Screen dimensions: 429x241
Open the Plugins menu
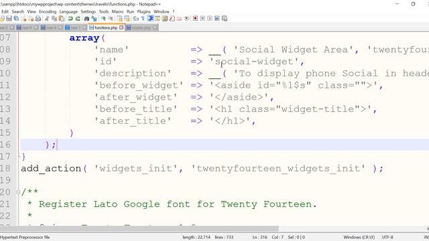coord(143,11)
